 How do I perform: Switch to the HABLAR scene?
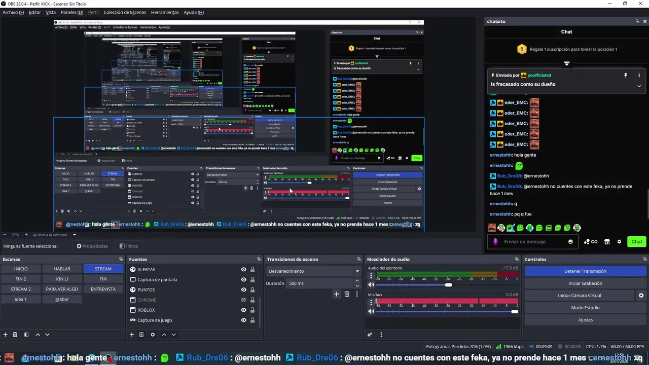(62, 269)
